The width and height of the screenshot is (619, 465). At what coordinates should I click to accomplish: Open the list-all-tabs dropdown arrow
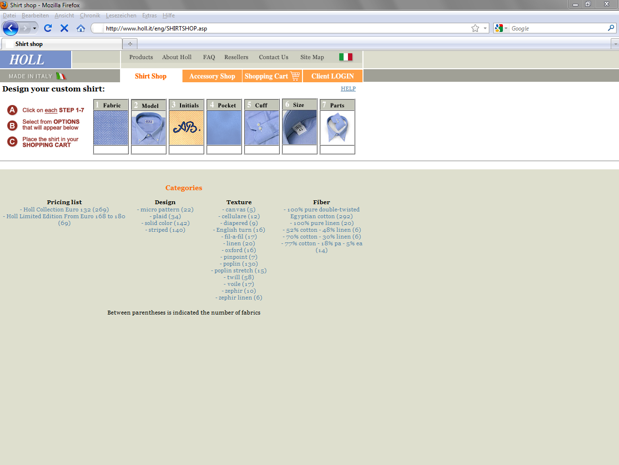pos(615,44)
